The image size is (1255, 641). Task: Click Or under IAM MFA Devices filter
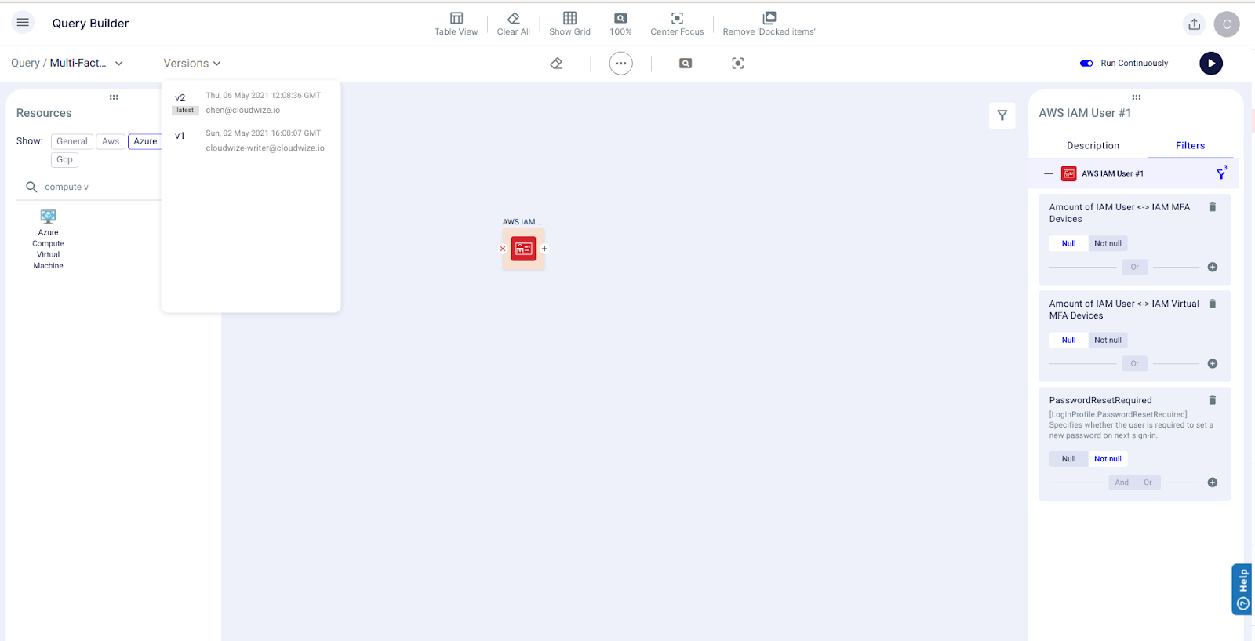point(1134,267)
